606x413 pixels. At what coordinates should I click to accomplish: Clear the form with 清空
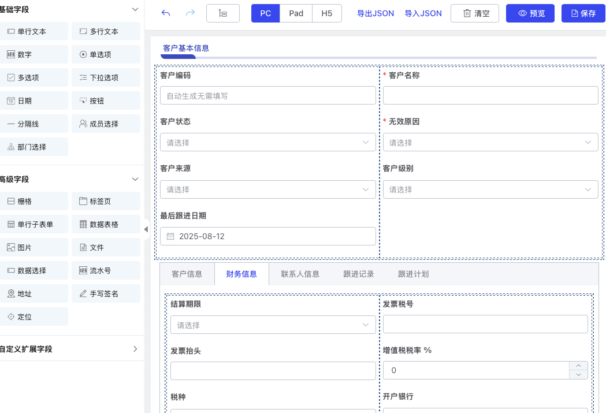click(475, 13)
